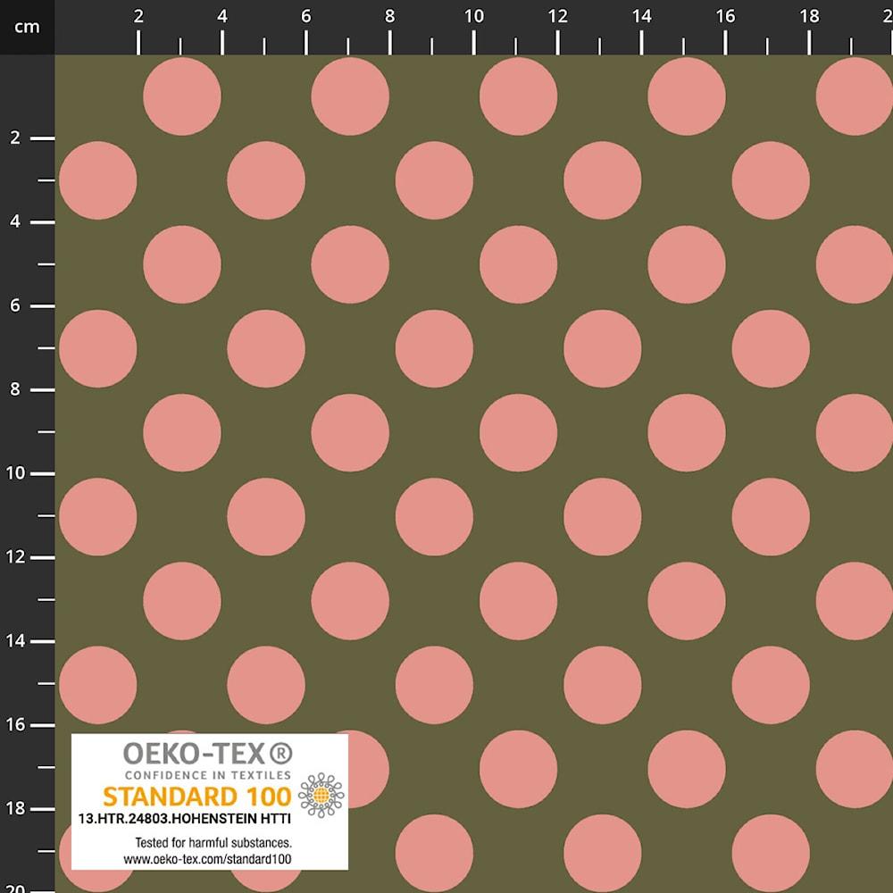Click the certificate number 13.HTR.24803.HOHENSTEIN HTTI
Image resolution: width=893 pixels, height=893 pixels.
click(x=185, y=818)
